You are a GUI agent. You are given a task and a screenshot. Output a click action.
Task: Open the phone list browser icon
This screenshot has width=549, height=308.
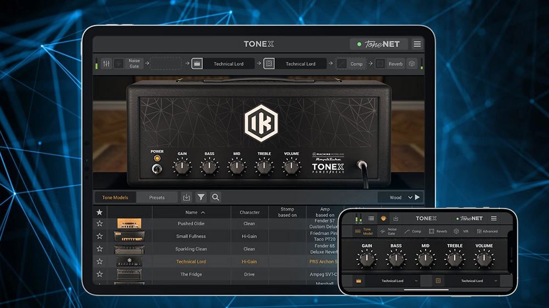371,218
